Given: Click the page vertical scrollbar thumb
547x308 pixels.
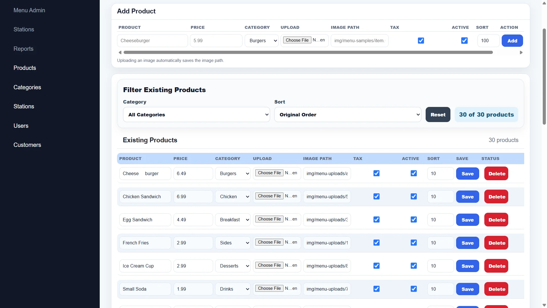Looking at the screenshot, I should pos(544,76).
